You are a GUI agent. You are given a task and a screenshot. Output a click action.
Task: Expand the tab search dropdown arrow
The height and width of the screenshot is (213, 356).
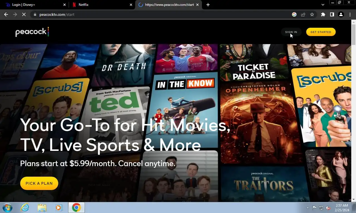[323, 5]
